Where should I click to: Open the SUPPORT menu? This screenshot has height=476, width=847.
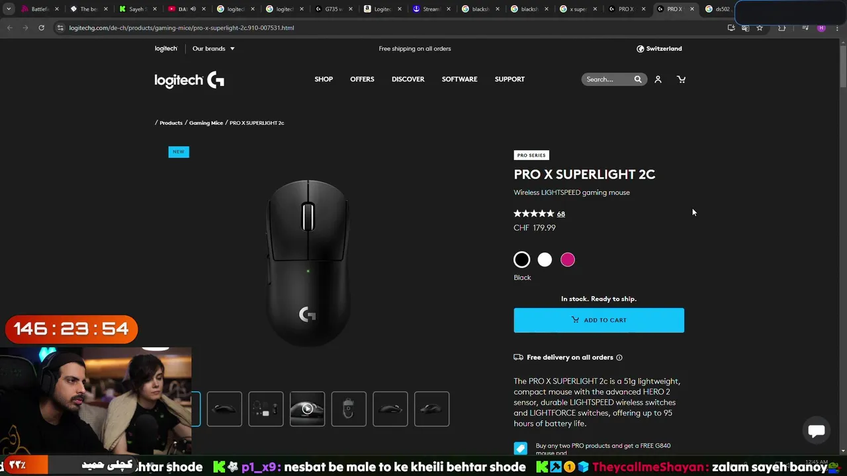[x=510, y=79]
